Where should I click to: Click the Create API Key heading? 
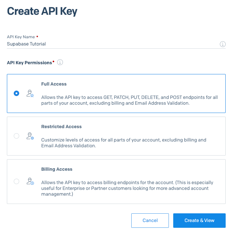tap(42, 12)
